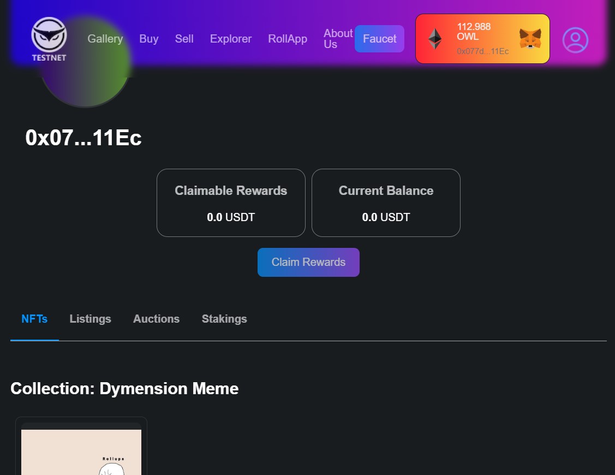
Task: Click the MetaMask fox icon
Action: pyautogui.click(x=530, y=39)
